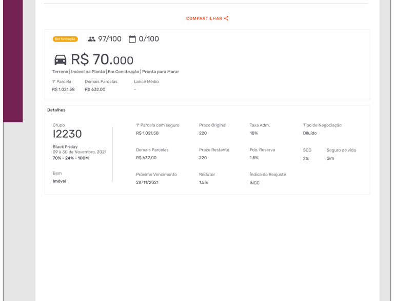Click group number I2230
394x301 pixels.
[67, 134]
